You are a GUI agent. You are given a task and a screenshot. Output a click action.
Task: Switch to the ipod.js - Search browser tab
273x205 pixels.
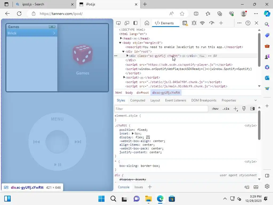tap(45, 4)
